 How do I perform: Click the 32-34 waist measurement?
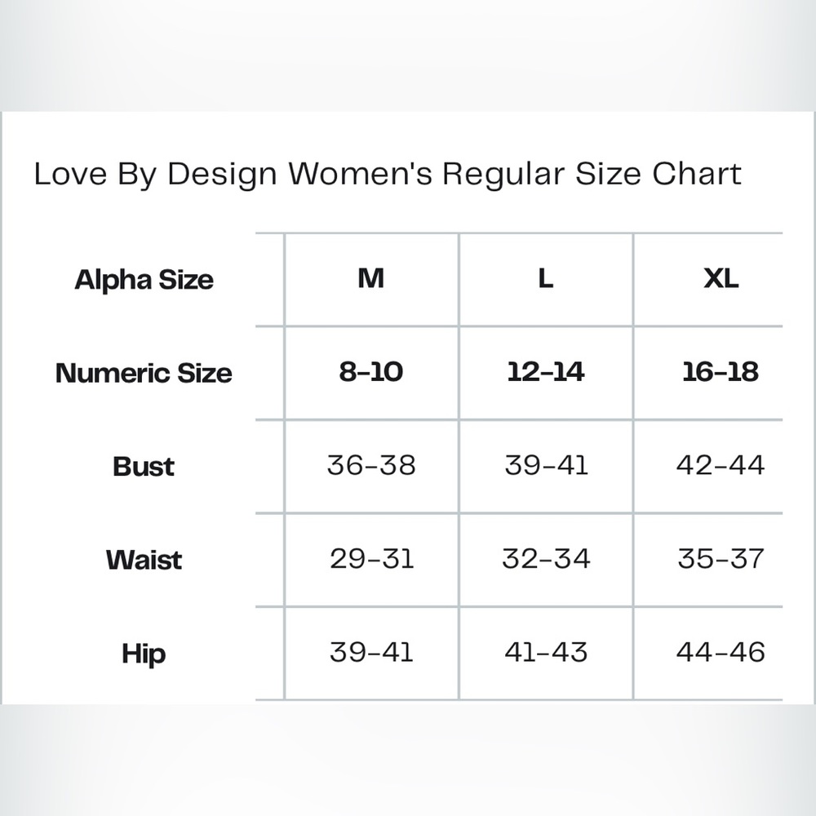[546, 559]
